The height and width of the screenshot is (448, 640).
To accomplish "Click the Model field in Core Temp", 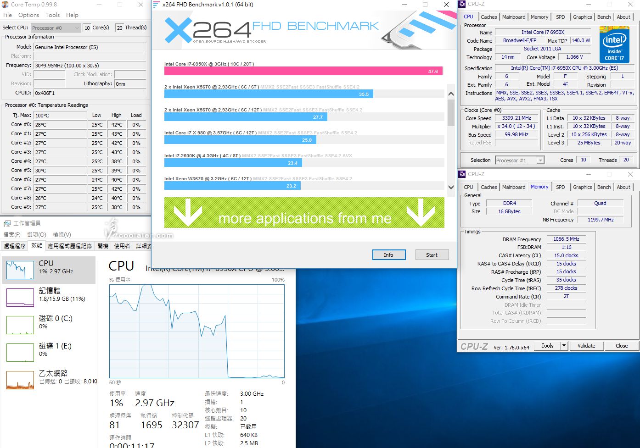I will (x=90, y=47).
